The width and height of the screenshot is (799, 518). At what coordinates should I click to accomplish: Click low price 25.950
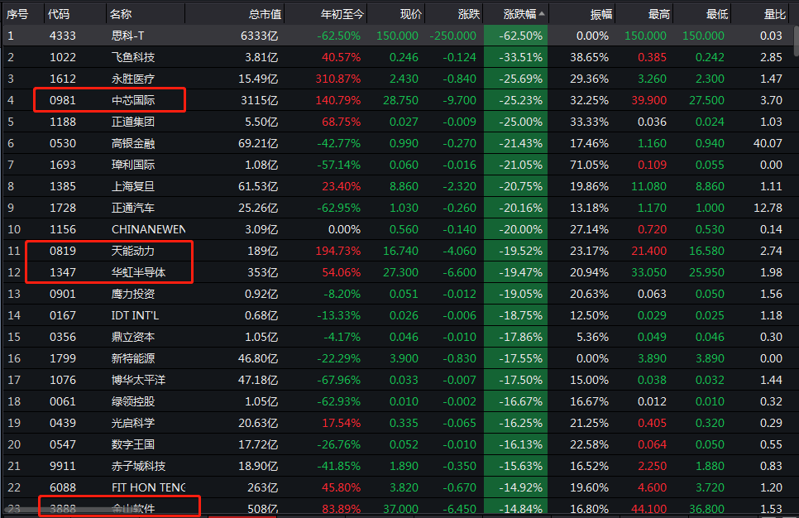[x=706, y=272]
